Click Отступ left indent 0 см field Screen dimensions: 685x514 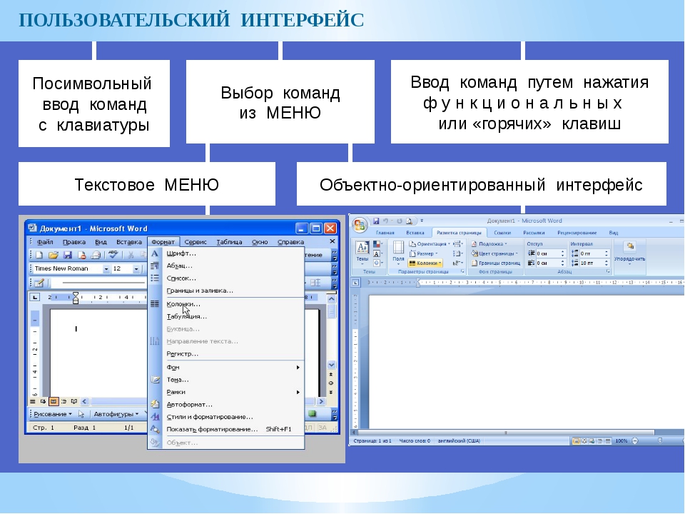pos(550,253)
